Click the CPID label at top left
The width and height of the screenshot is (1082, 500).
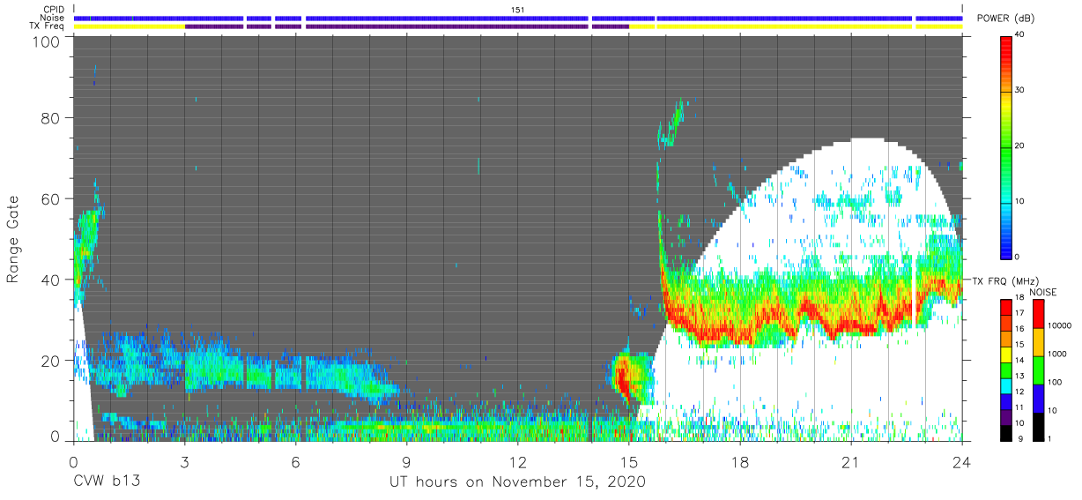(x=53, y=9)
